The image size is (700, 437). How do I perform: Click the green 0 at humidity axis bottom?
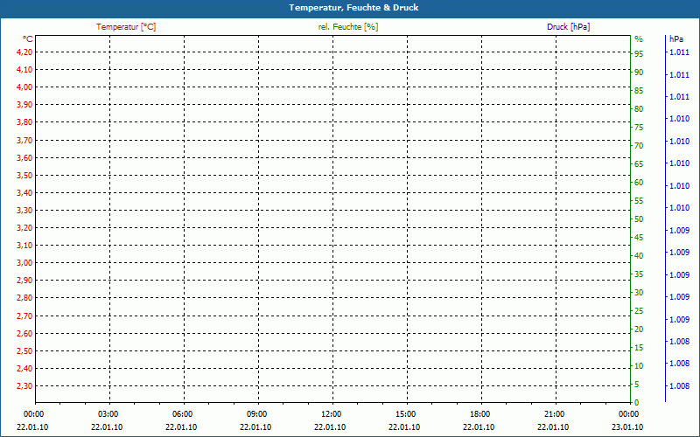[x=637, y=403]
